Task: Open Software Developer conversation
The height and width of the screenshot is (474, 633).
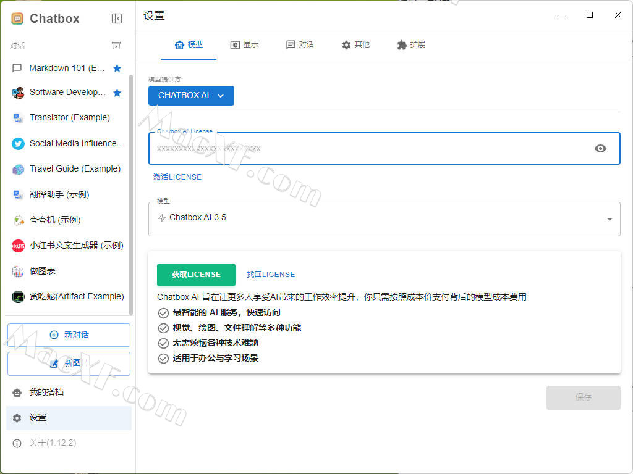Action: (67, 93)
